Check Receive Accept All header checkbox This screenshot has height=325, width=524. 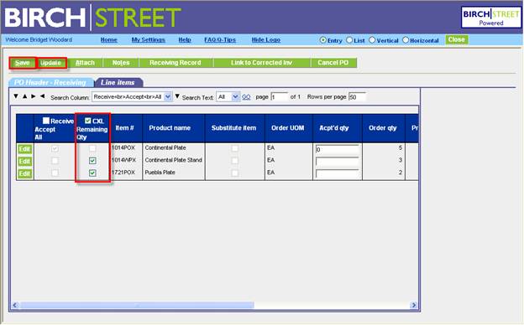(x=46, y=121)
